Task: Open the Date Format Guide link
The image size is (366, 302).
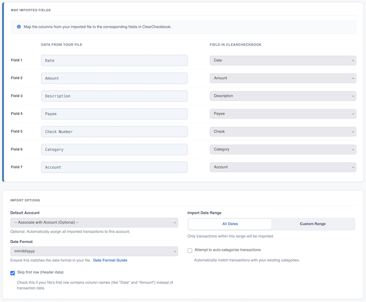Action: click(110, 260)
